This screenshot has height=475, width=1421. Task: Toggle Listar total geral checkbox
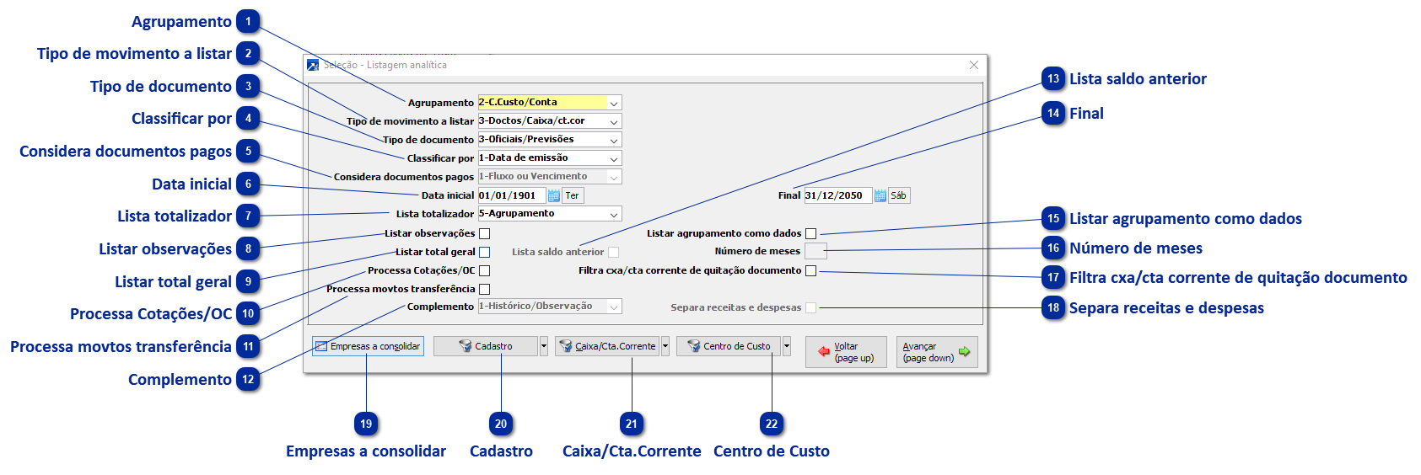[484, 252]
